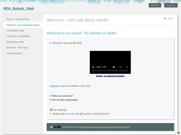Image resolution: width=181 pixels, height=135 pixels.
Task: Click the REA_Robots_Web site title
Action: 19,9
